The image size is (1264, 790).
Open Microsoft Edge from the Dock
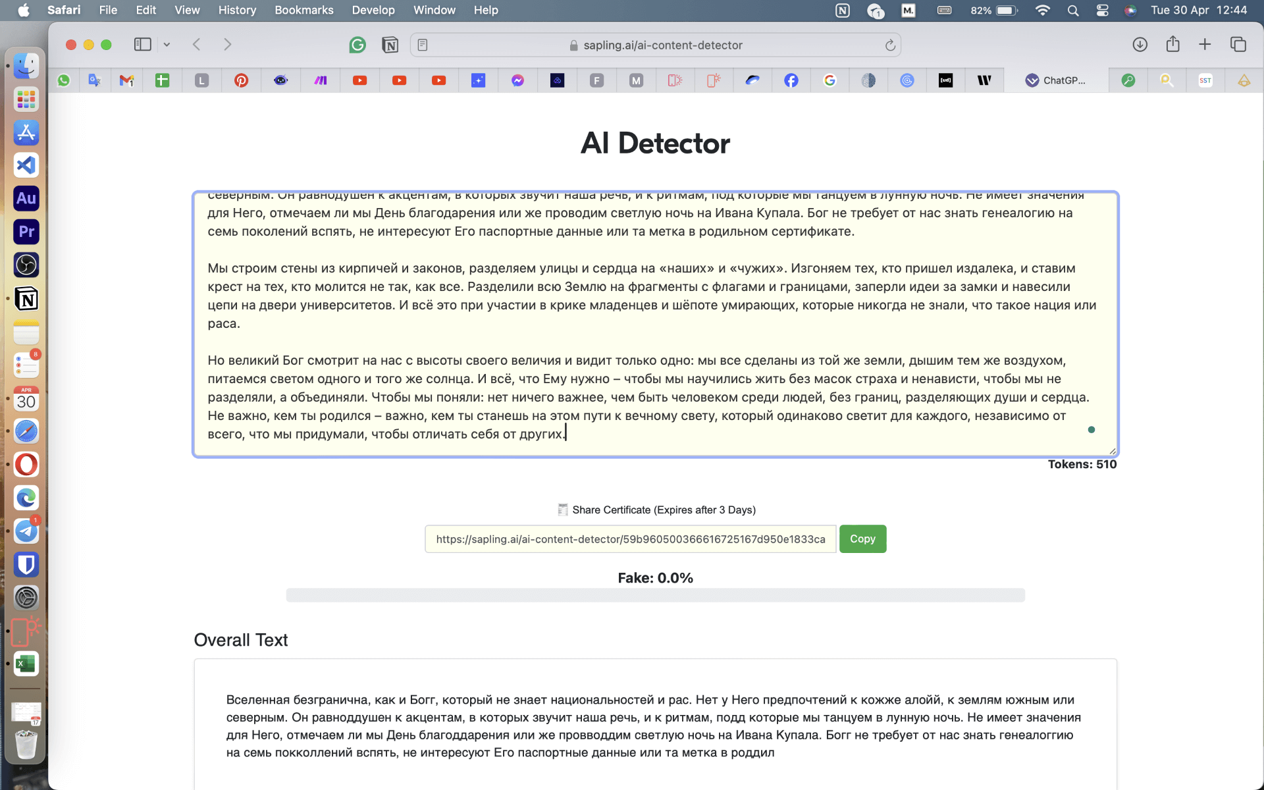tap(26, 498)
